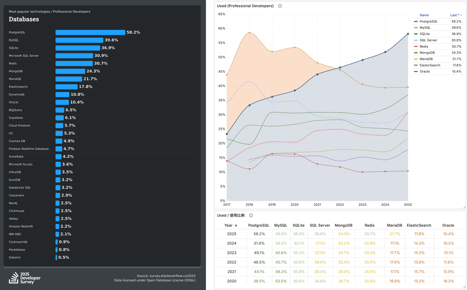Click the SQL Server table column header

pyautogui.click(x=320, y=226)
